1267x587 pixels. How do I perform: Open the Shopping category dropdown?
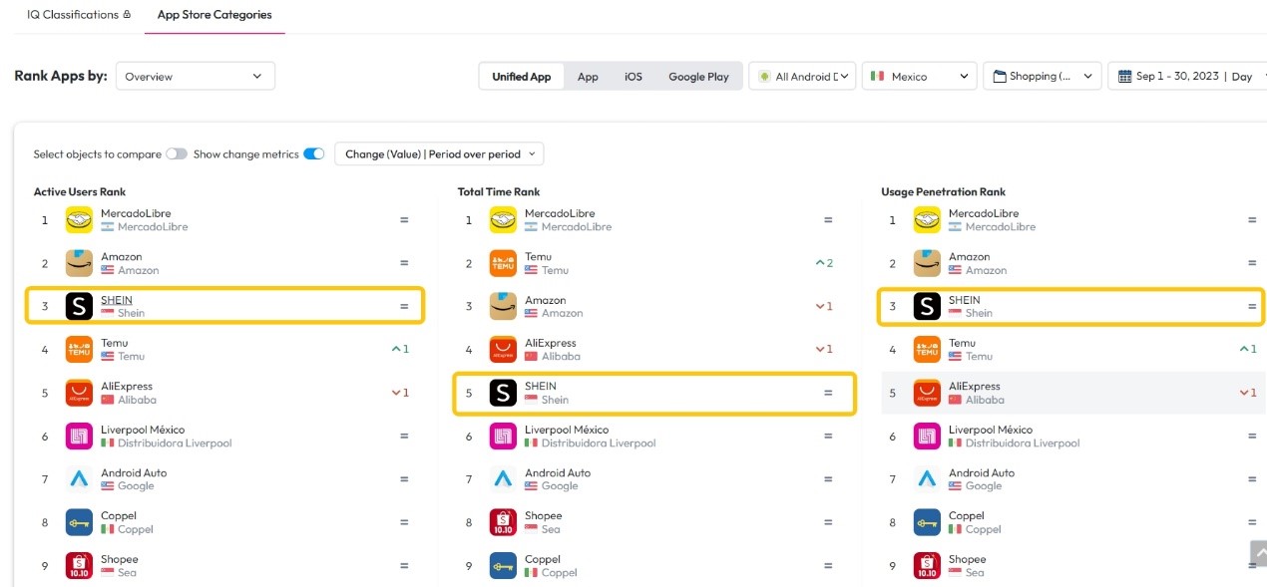pos(1043,76)
